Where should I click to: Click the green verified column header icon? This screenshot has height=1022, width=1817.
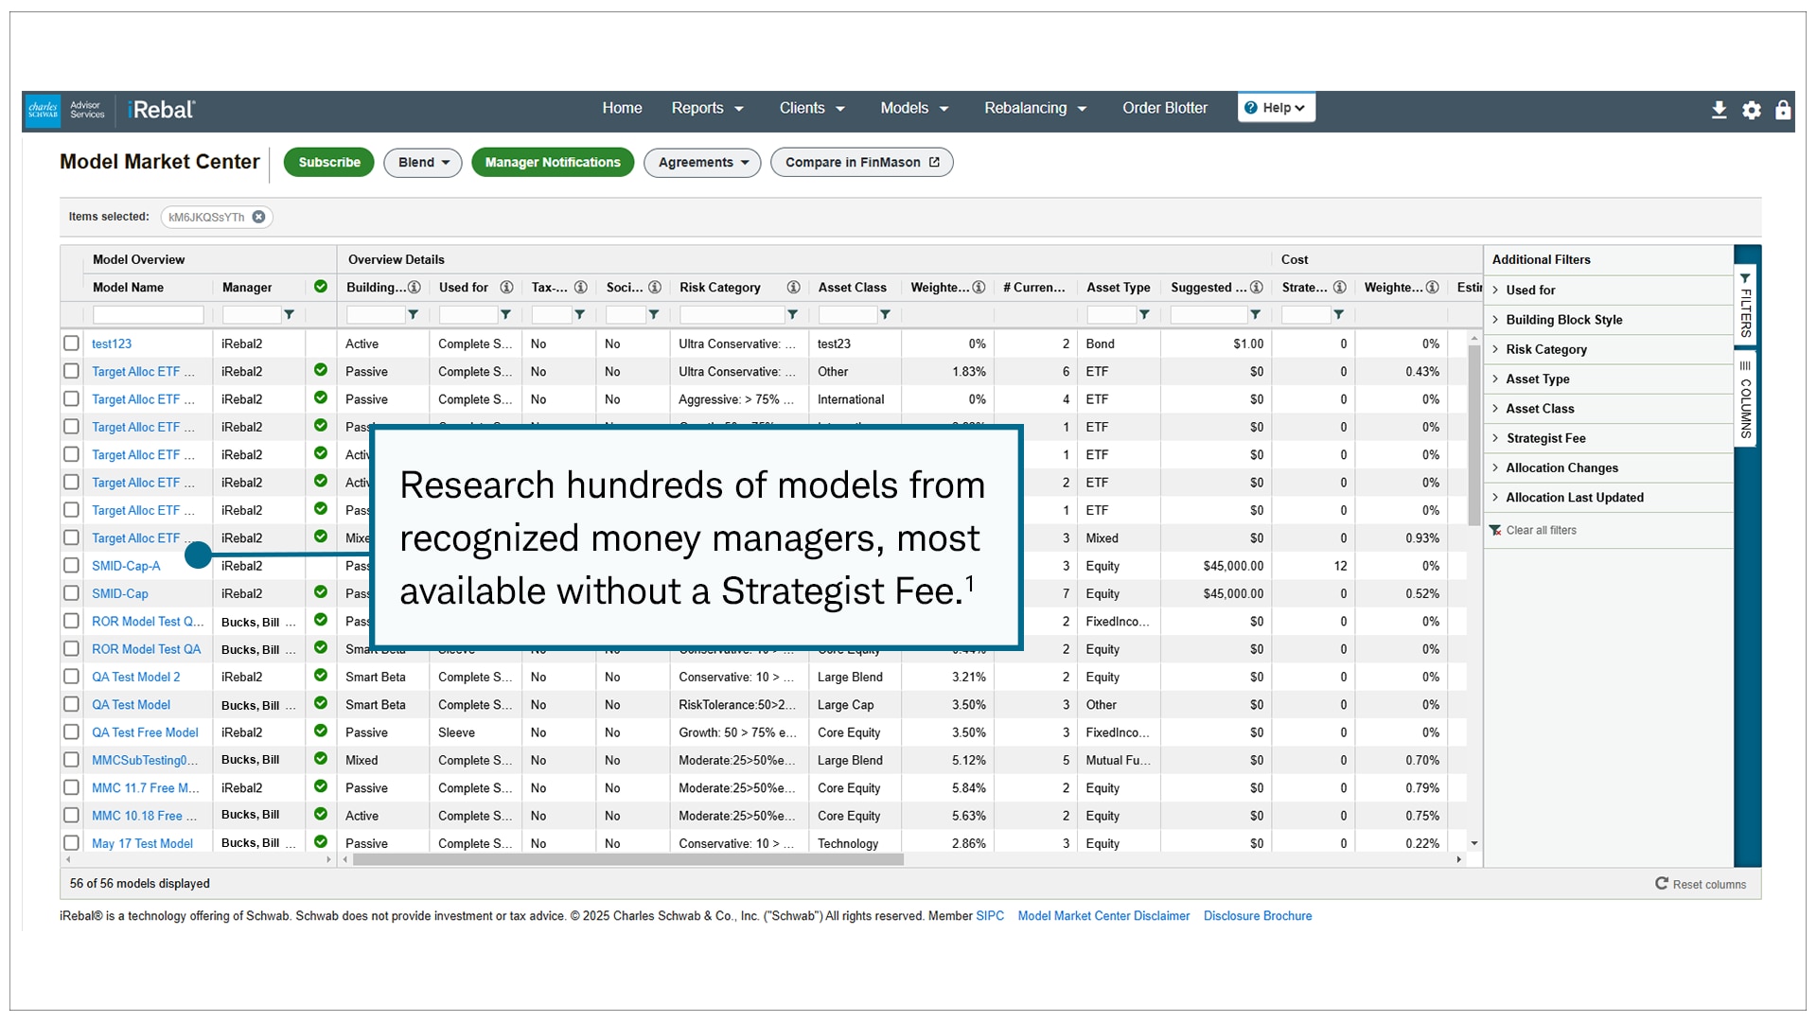point(321,287)
